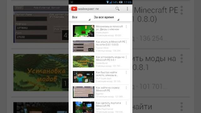Screen dimensions: 201x113
Task: Open 'Установка модов' thumbnail
Action: pyautogui.click(x=84, y=62)
